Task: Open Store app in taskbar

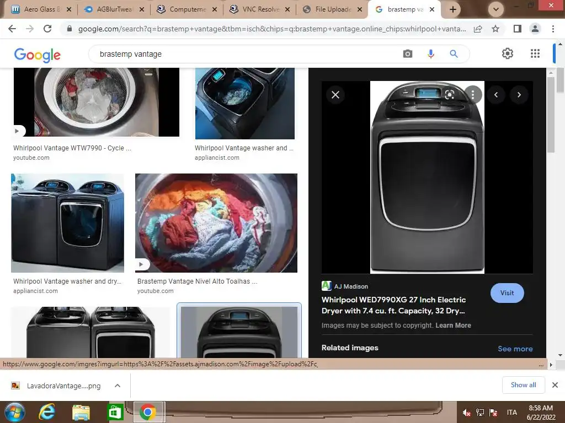Action: (x=115, y=412)
